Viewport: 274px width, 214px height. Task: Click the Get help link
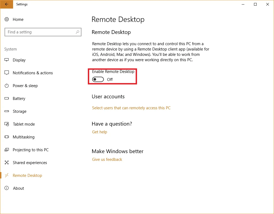pyautogui.click(x=99, y=132)
